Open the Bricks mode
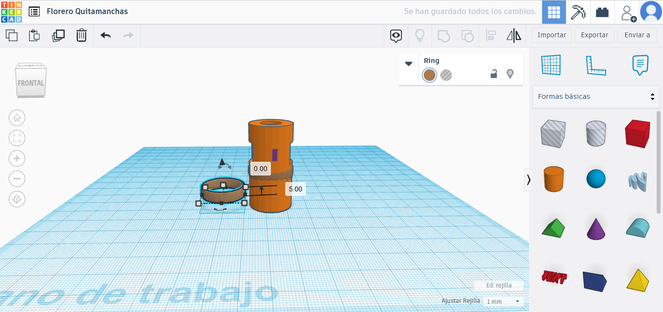This screenshot has width=663, height=312. [x=602, y=12]
